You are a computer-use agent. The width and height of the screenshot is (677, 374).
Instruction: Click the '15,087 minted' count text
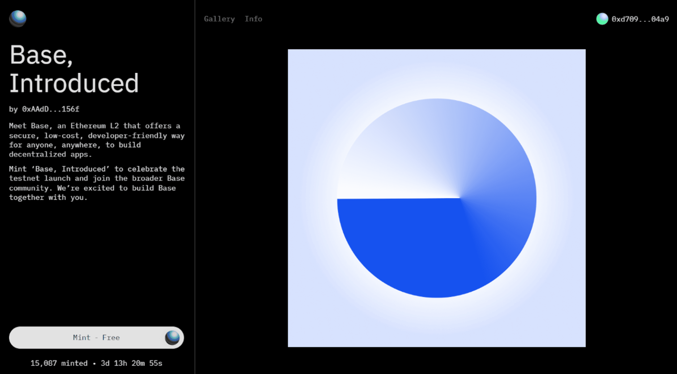(x=59, y=363)
